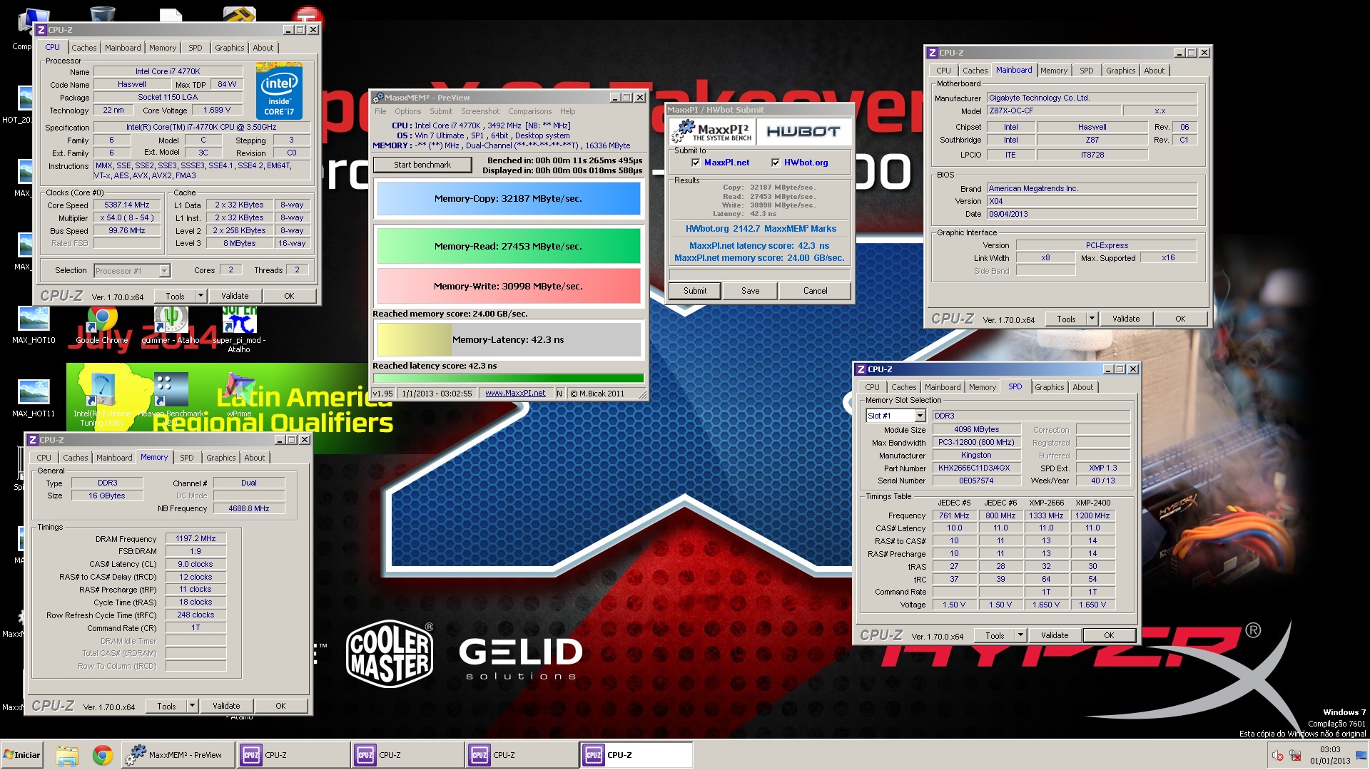Open the Slot #1 memory slot dropdown
This screenshot has width=1370, height=770.
click(x=920, y=416)
